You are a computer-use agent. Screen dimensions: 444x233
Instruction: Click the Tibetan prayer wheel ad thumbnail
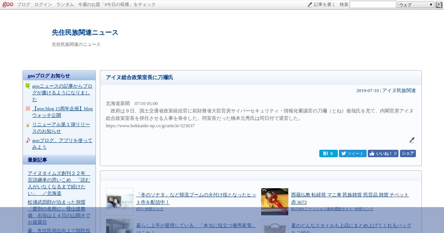(275, 202)
